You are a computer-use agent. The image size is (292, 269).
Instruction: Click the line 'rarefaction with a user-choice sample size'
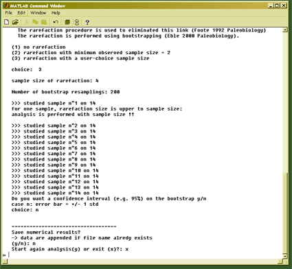click(80, 58)
